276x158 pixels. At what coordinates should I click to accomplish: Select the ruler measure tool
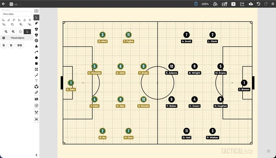[x=37, y=92]
